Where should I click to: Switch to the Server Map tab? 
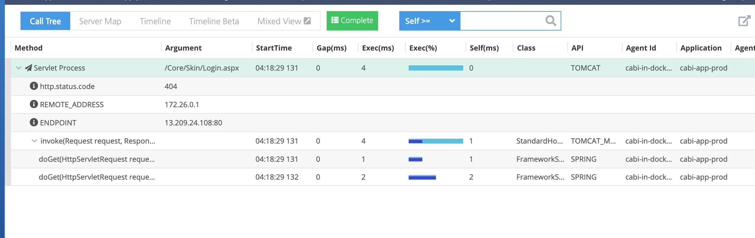(x=100, y=21)
